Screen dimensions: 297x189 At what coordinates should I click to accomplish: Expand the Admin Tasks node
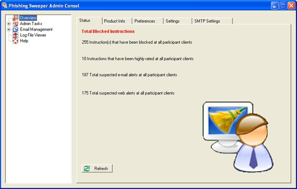click(x=9, y=24)
